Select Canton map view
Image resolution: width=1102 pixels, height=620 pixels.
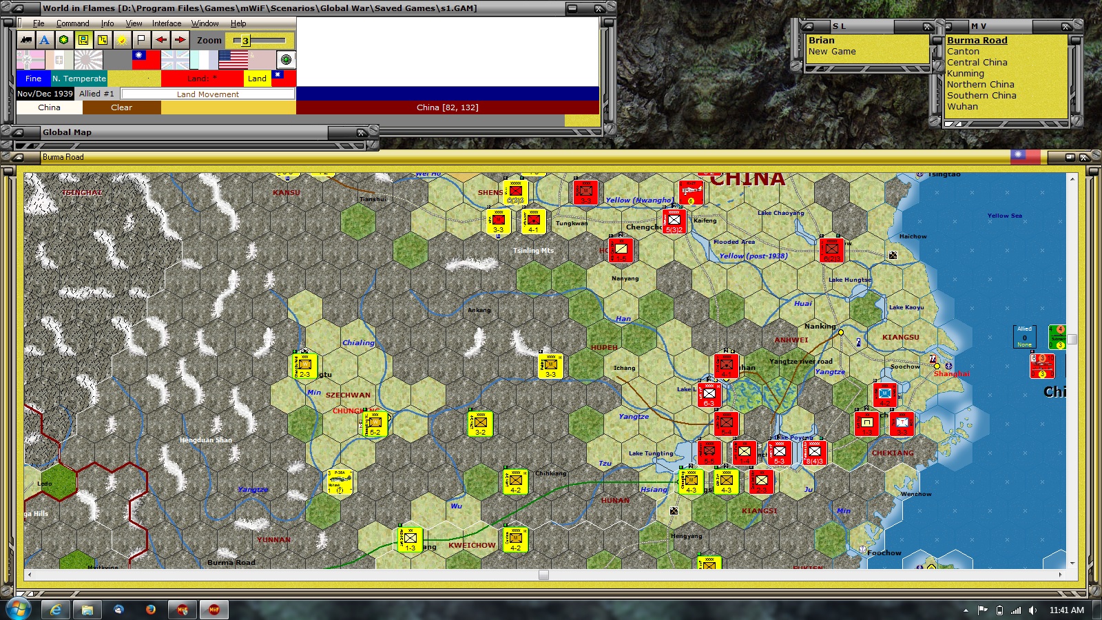pyautogui.click(x=963, y=52)
